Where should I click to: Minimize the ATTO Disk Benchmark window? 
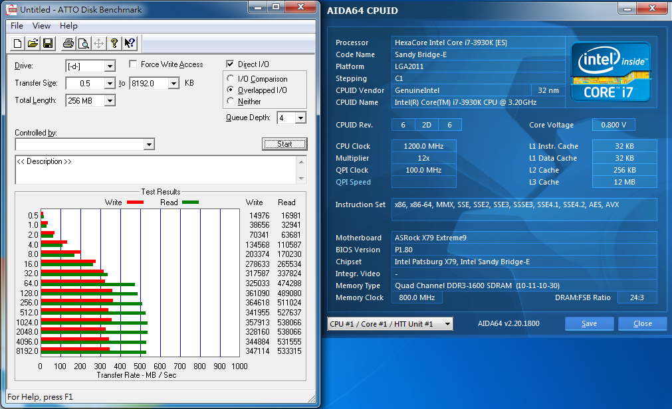(x=258, y=7)
